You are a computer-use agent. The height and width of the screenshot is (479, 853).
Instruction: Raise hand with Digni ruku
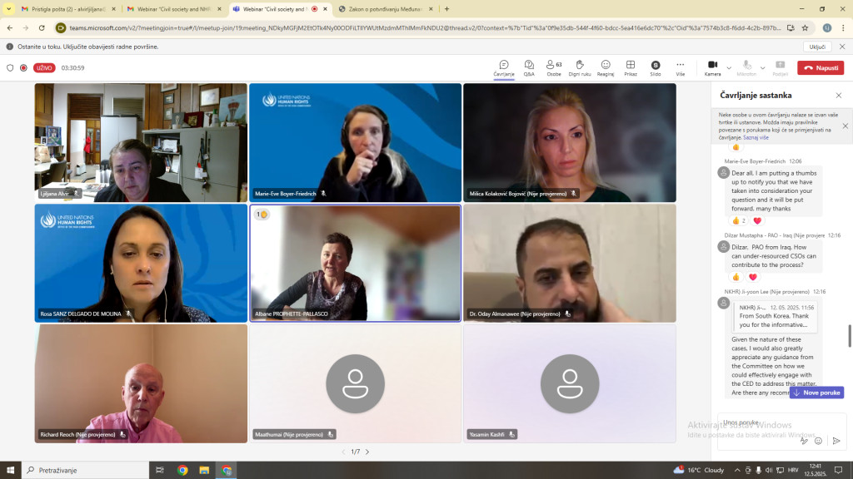click(x=580, y=67)
